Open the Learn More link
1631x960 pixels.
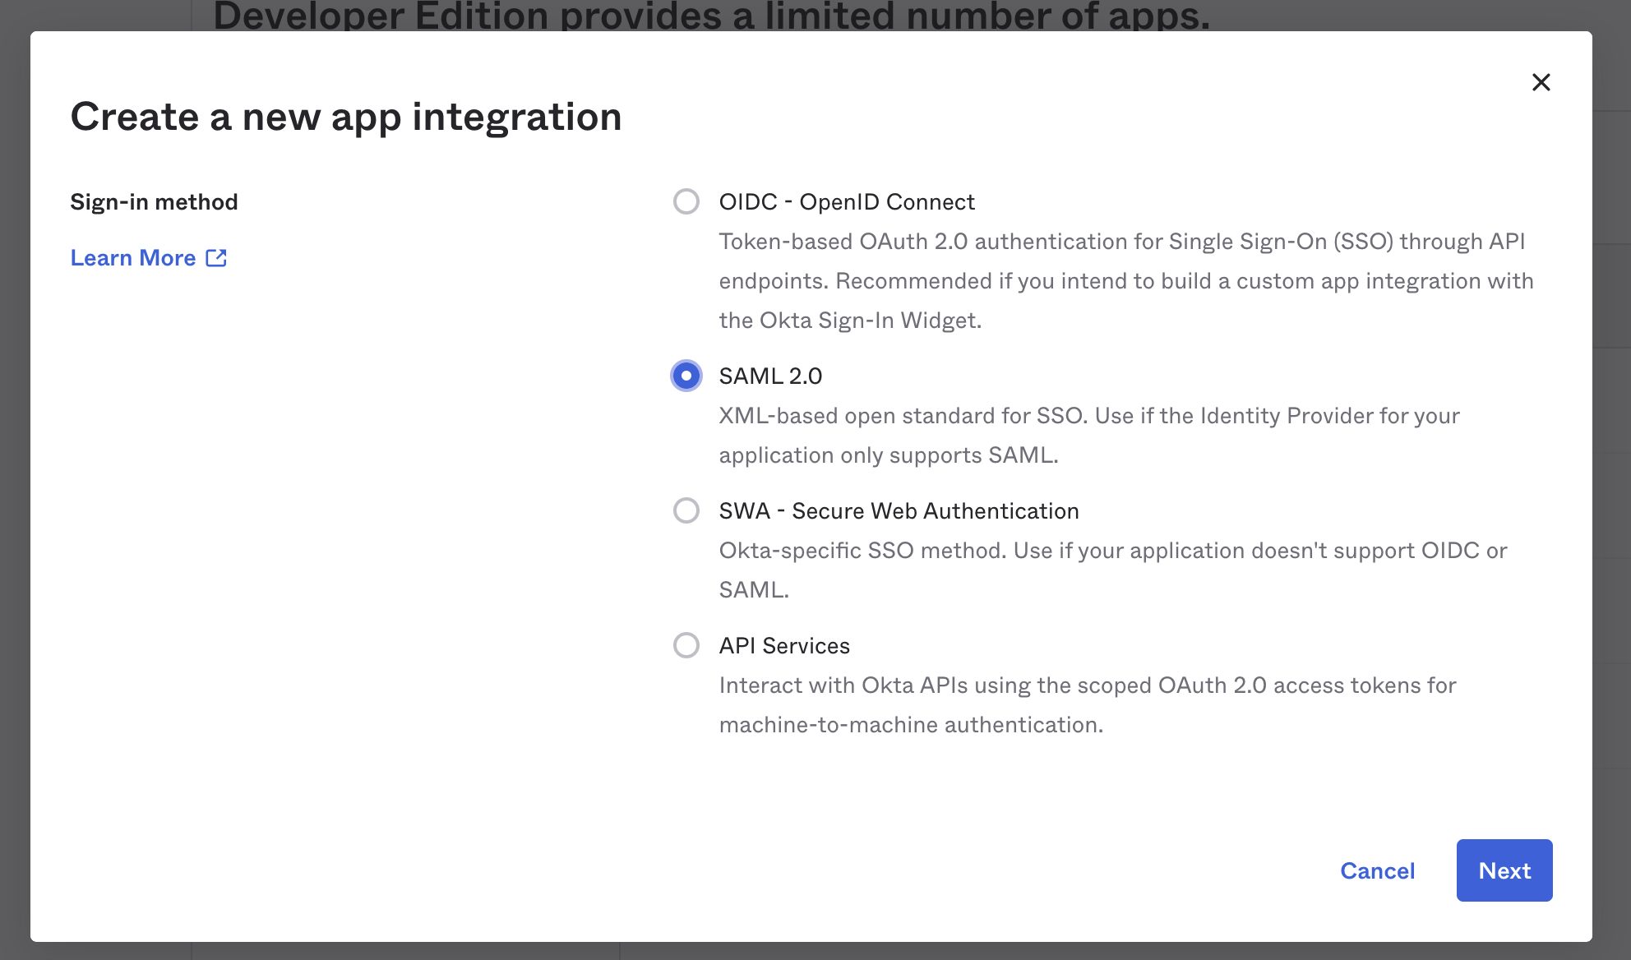point(133,258)
